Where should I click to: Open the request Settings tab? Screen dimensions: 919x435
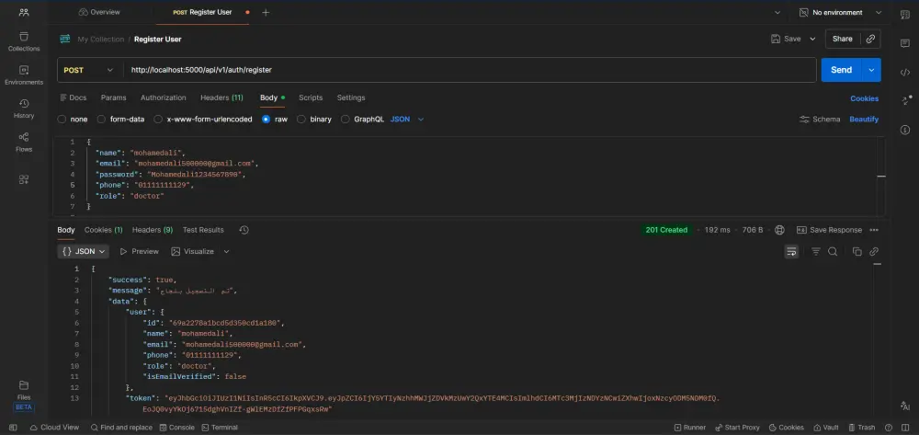click(x=350, y=97)
